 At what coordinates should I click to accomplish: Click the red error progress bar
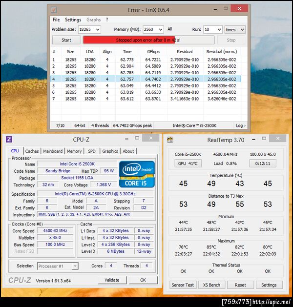pos(149,40)
